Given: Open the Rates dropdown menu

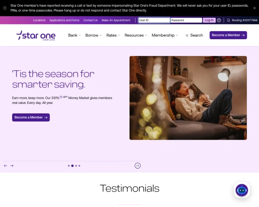Looking at the screenshot, I should coord(113,35).
